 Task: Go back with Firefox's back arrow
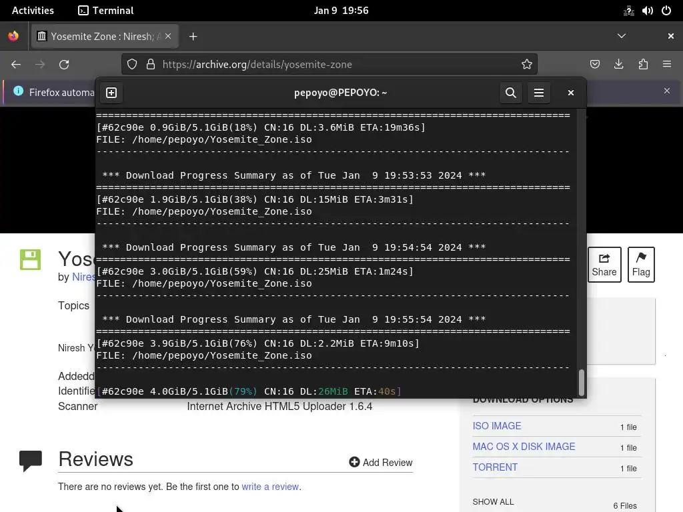[16, 65]
